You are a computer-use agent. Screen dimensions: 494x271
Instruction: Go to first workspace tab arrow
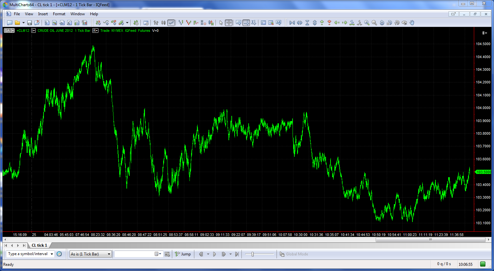(x=6, y=245)
